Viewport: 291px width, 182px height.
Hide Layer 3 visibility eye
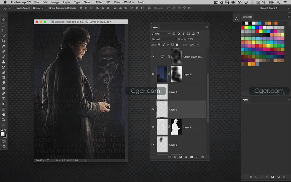pyautogui.click(x=153, y=145)
